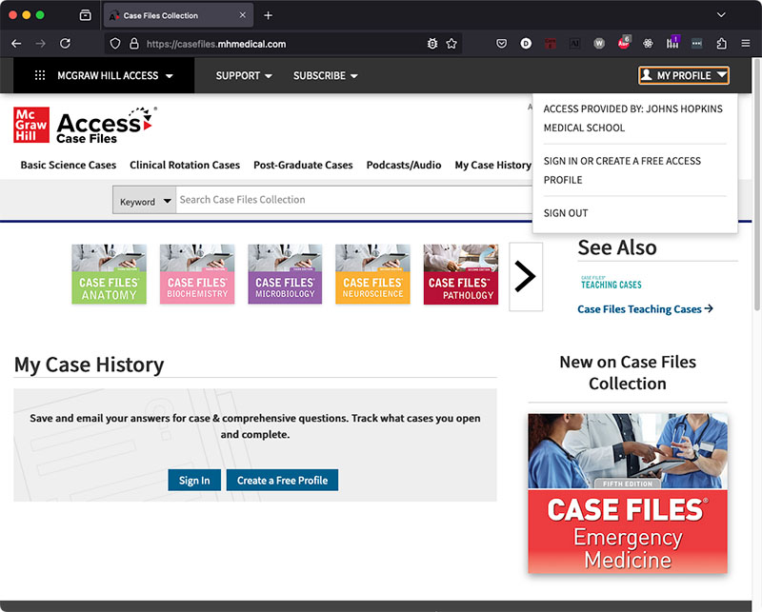This screenshot has height=612, width=762.
Task: Bookmark this page with the star icon
Action: click(x=451, y=44)
